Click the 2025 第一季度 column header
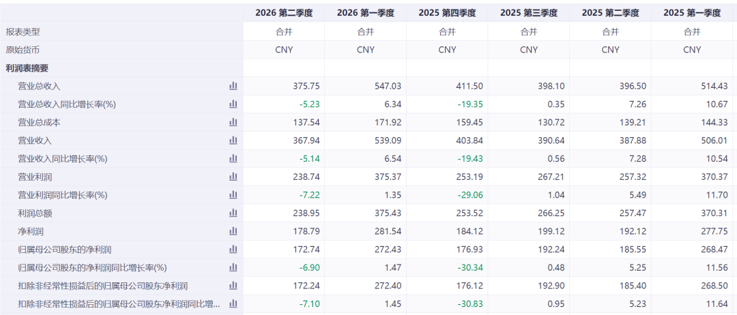The width and height of the screenshot is (737, 315). point(692,13)
